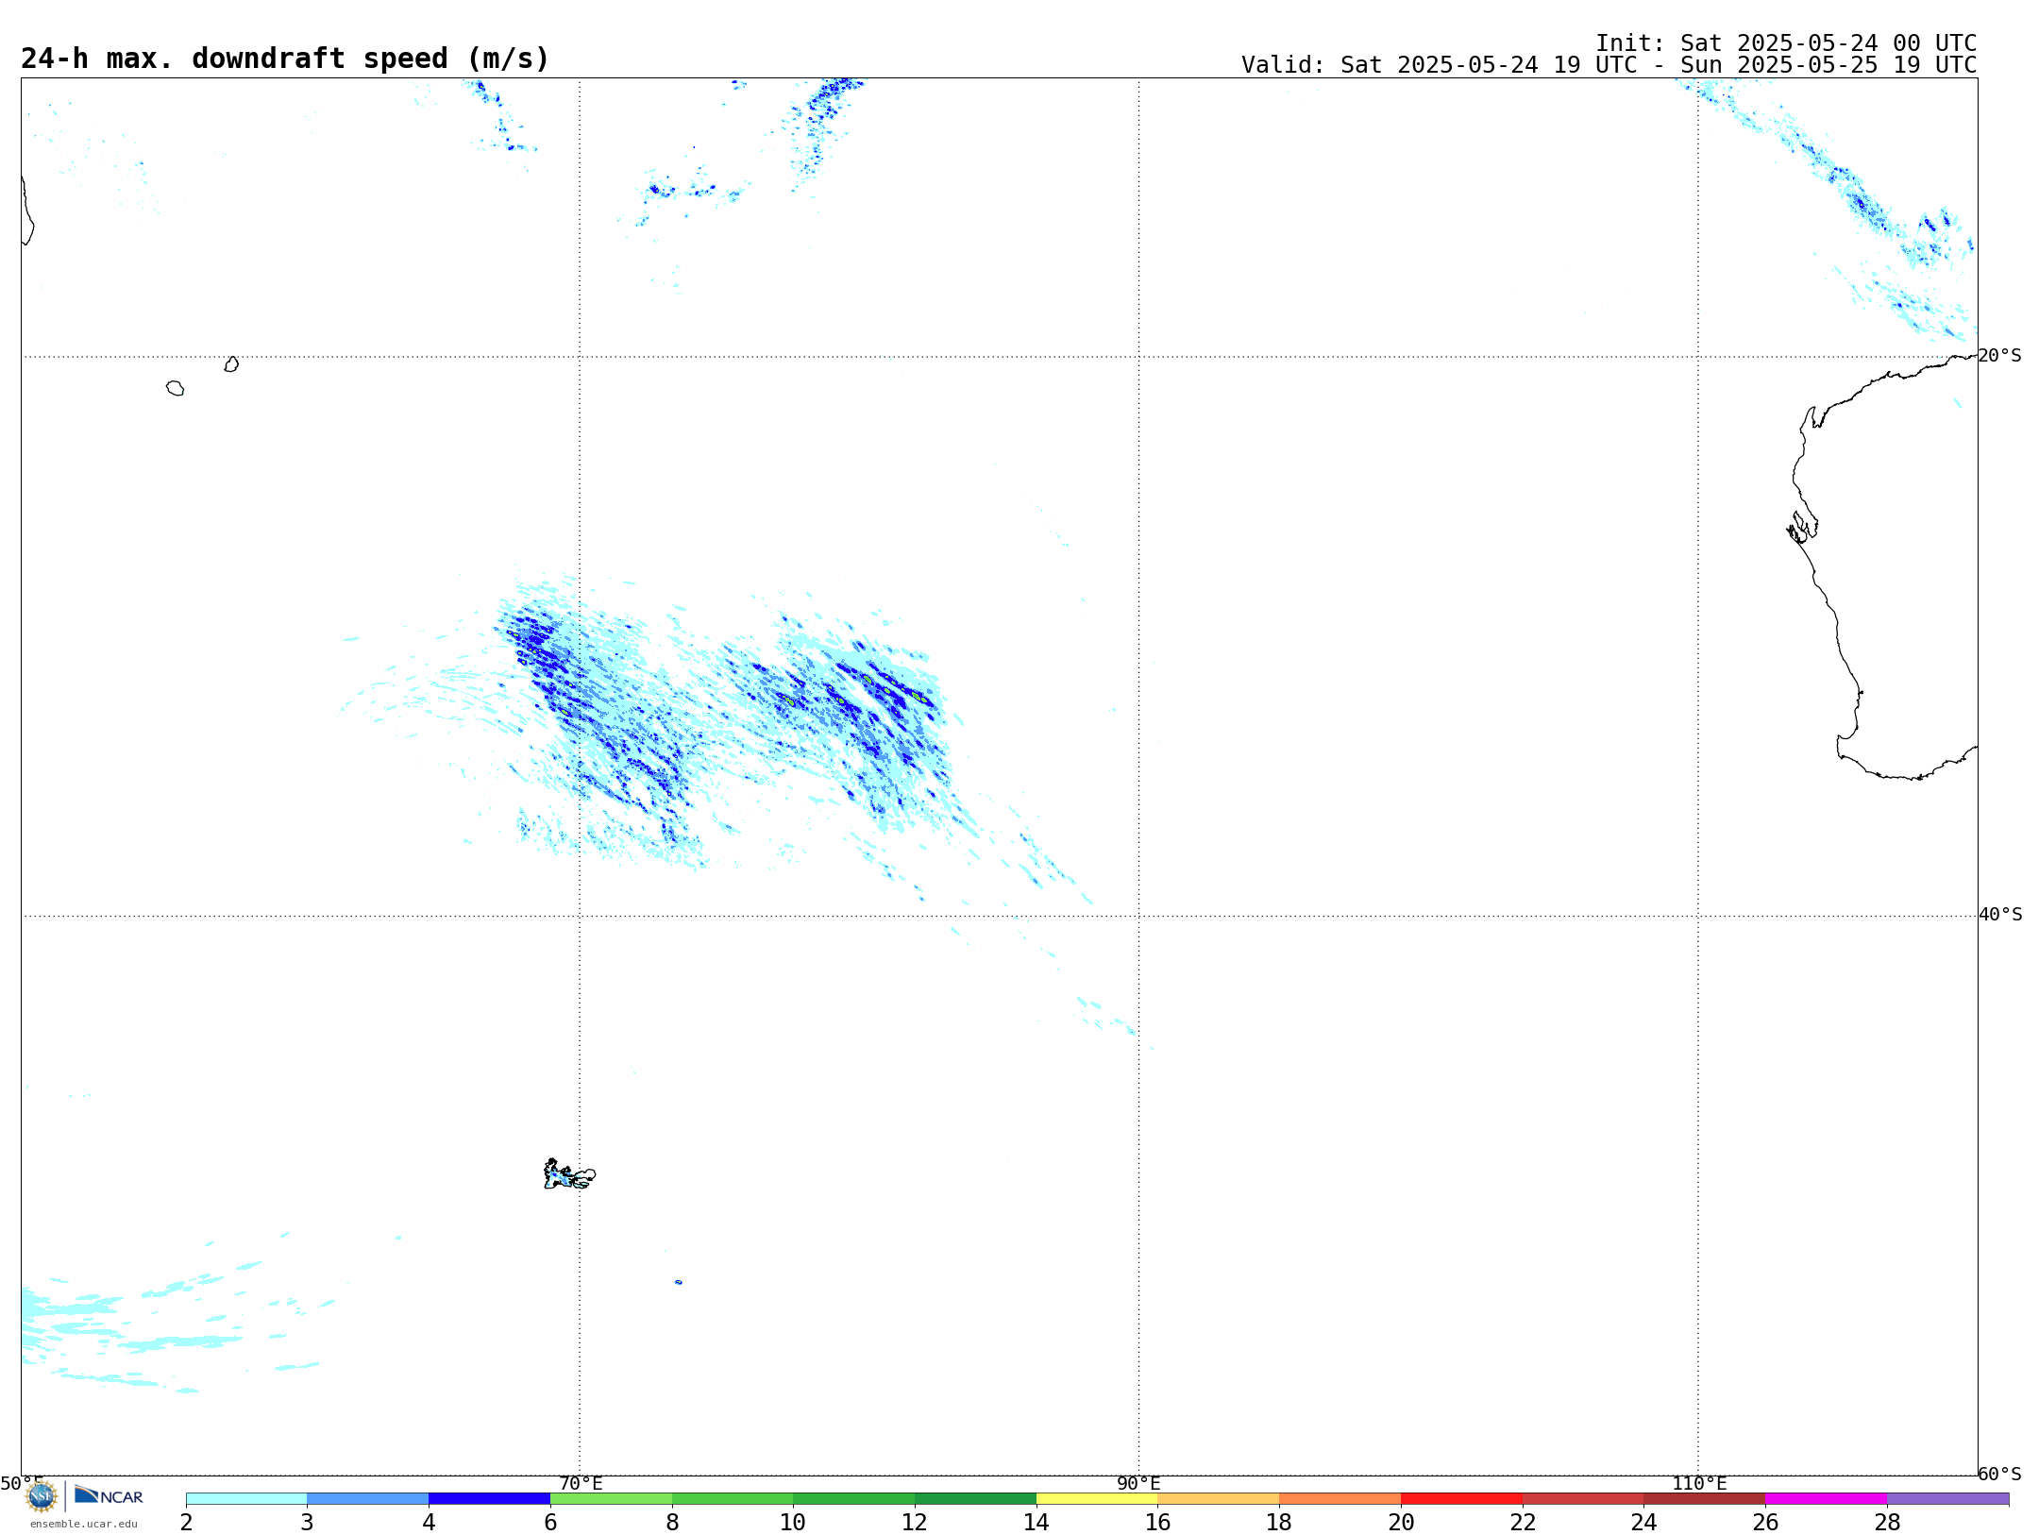Click the light blue 3-4 m/s swatch
This screenshot has height=1535, width=2039.
click(368, 1499)
